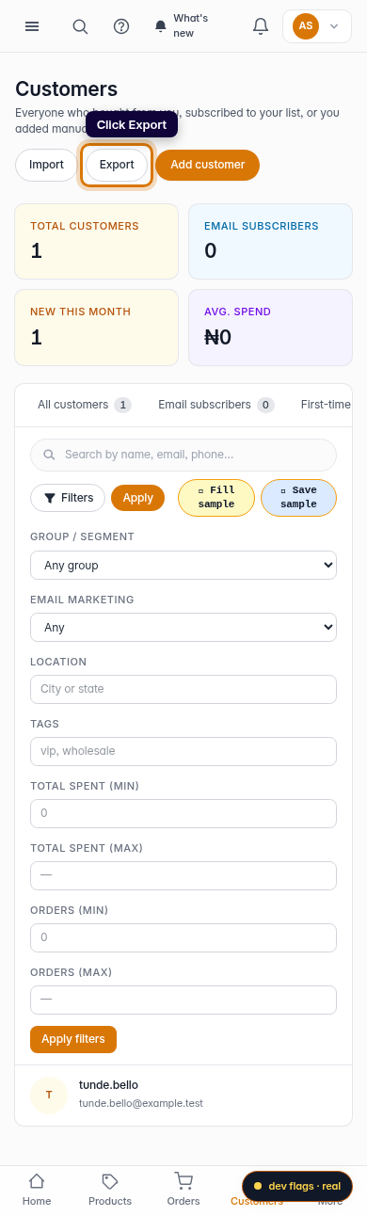Click the Location input field
Screen dimensions: 367x1216
(x=183, y=689)
